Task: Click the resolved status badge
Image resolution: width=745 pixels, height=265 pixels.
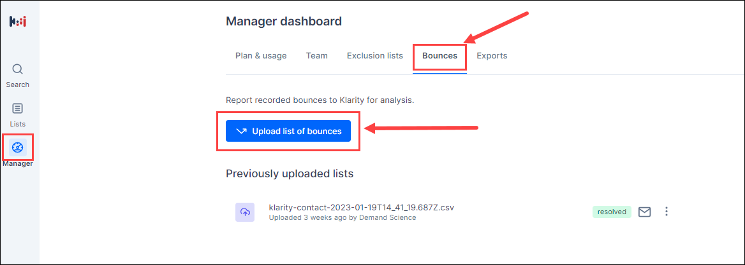Action: click(x=612, y=212)
